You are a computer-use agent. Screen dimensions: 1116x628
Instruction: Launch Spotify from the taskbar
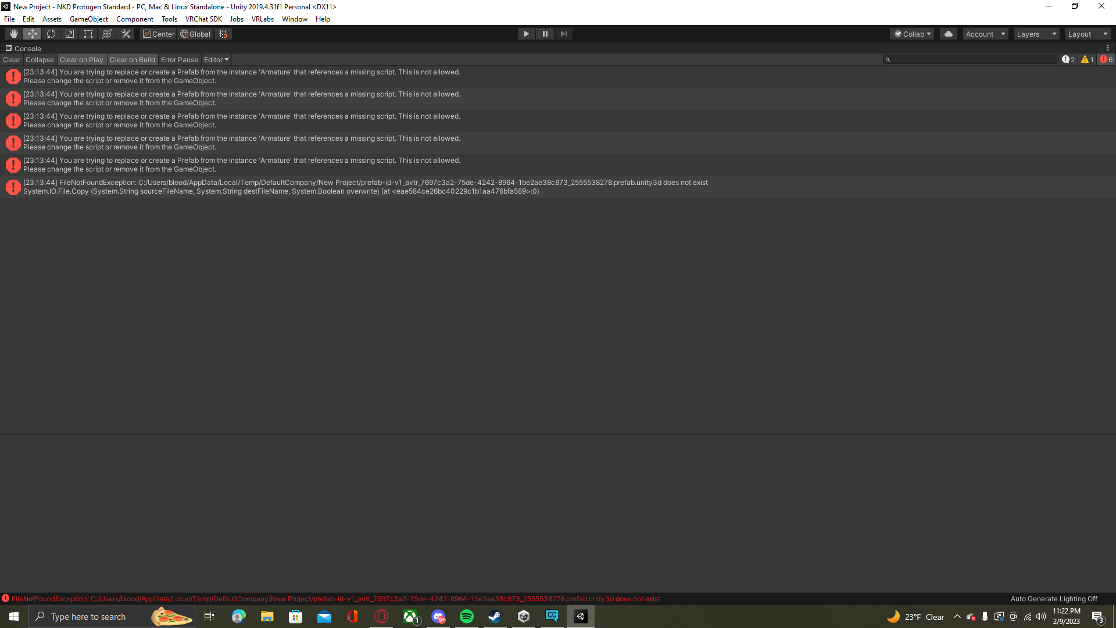(x=466, y=616)
